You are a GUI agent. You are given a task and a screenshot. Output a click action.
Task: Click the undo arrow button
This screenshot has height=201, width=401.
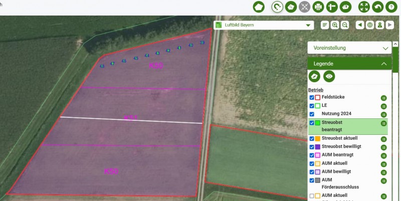pos(377,7)
